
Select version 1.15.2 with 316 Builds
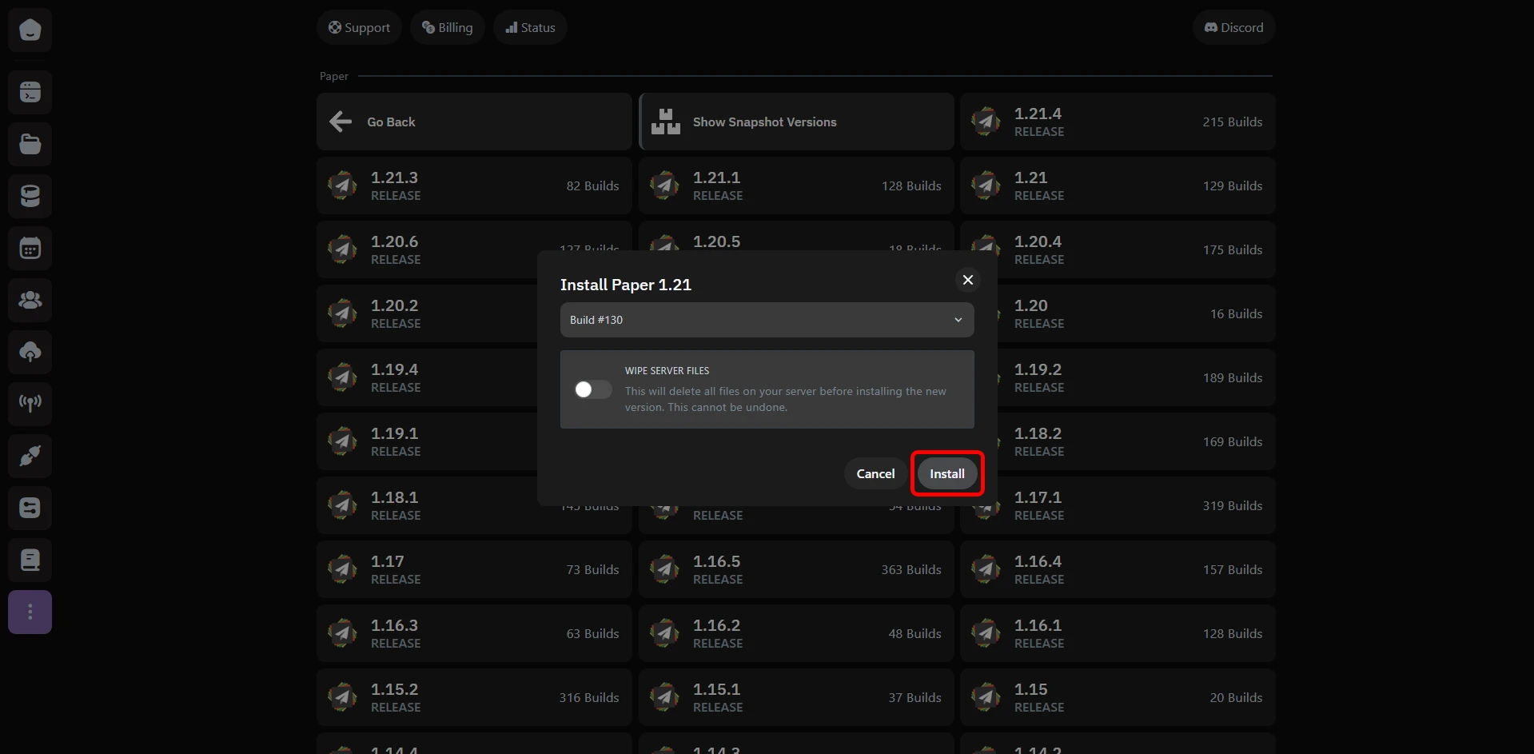click(x=474, y=697)
